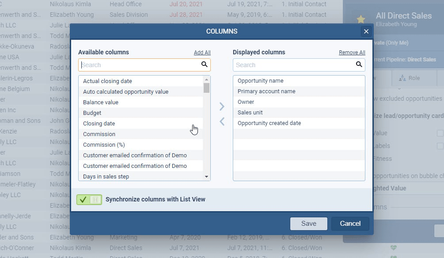Click the search magnifier in Displayed columns
The width and height of the screenshot is (444, 258).
pyautogui.click(x=359, y=64)
